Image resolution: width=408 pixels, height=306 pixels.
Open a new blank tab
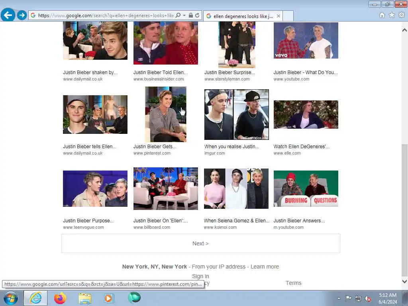point(288,16)
